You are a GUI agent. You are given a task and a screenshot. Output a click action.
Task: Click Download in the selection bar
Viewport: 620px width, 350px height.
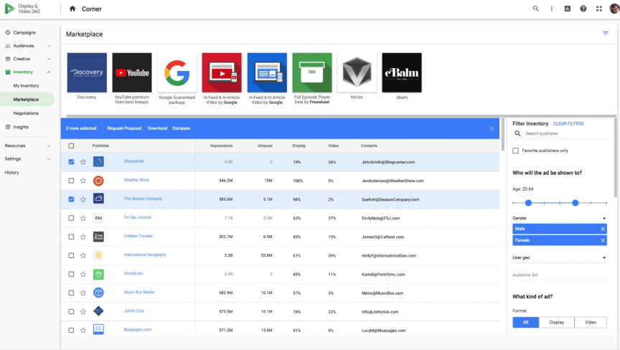click(157, 128)
